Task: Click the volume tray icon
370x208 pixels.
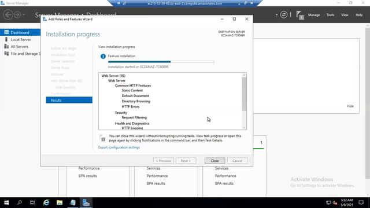Action: 335,203
